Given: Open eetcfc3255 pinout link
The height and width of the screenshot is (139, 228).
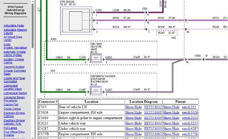Looking at the screenshot, I should pos(190,123).
